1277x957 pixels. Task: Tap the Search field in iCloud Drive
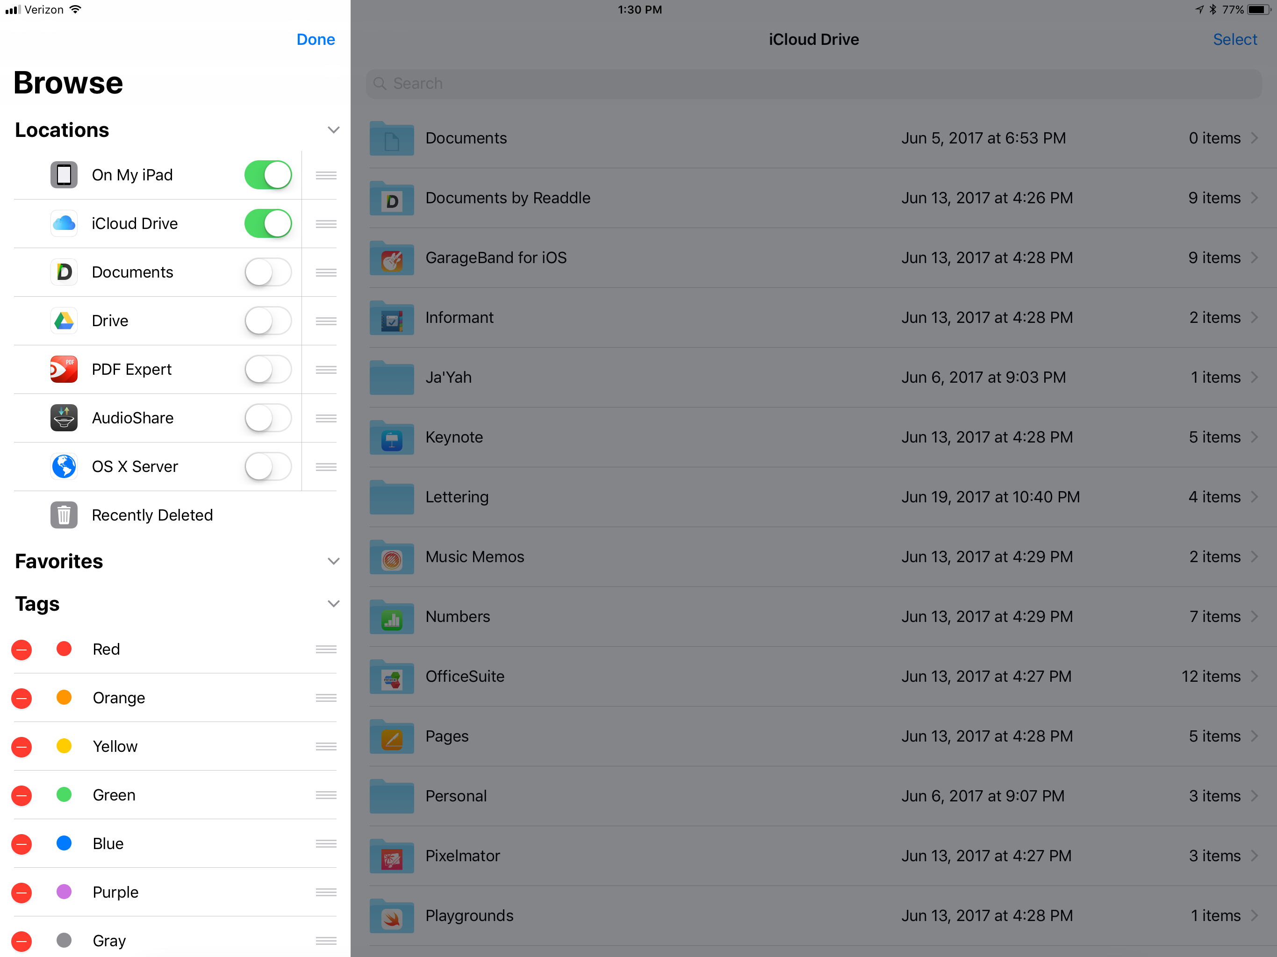pos(814,84)
